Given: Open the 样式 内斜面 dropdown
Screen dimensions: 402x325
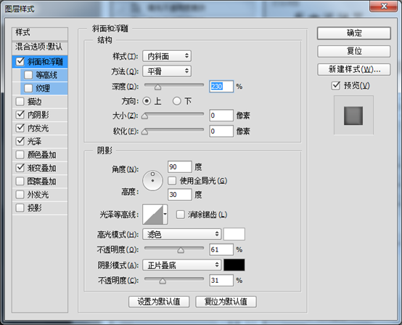Looking at the screenshot, I should point(167,56).
